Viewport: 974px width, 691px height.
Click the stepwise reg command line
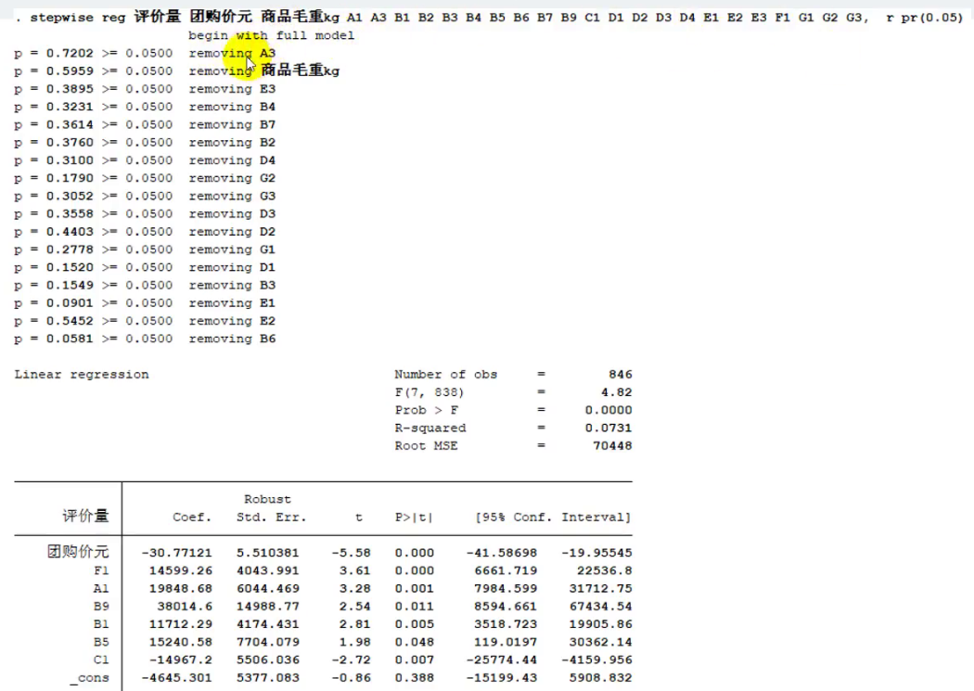[x=488, y=18]
